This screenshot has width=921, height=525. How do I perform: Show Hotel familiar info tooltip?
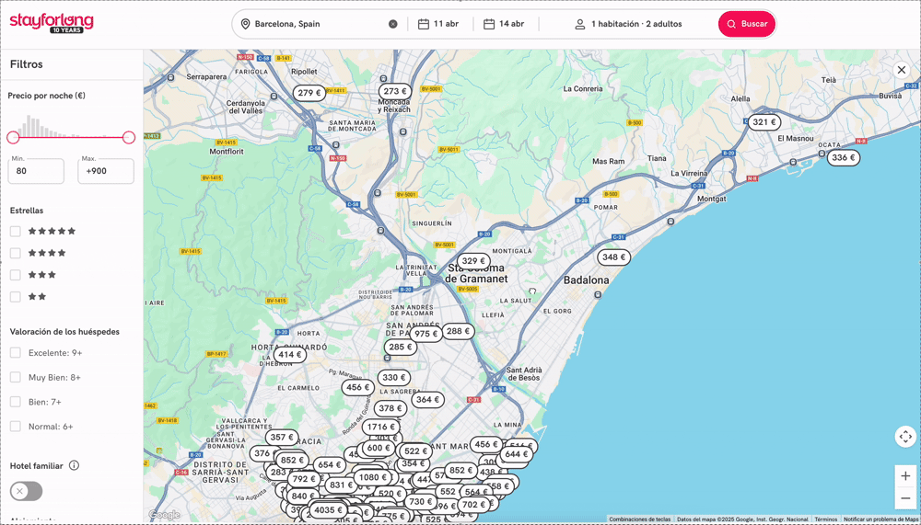coord(75,466)
